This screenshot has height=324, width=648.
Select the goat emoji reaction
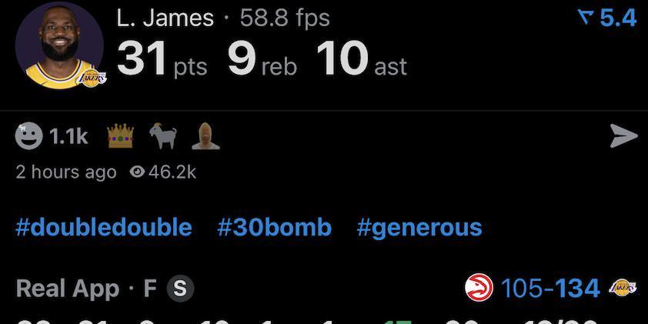pyautogui.click(x=163, y=136)
